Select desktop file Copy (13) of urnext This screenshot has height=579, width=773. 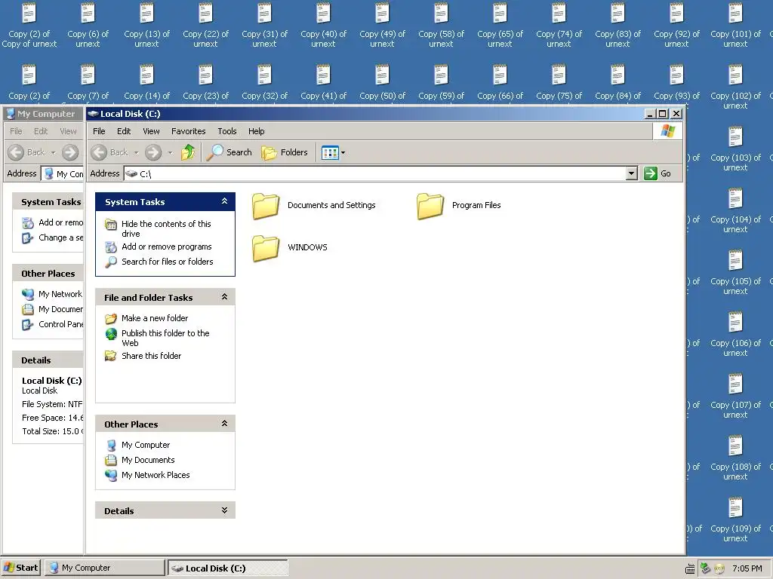[146, 25]
